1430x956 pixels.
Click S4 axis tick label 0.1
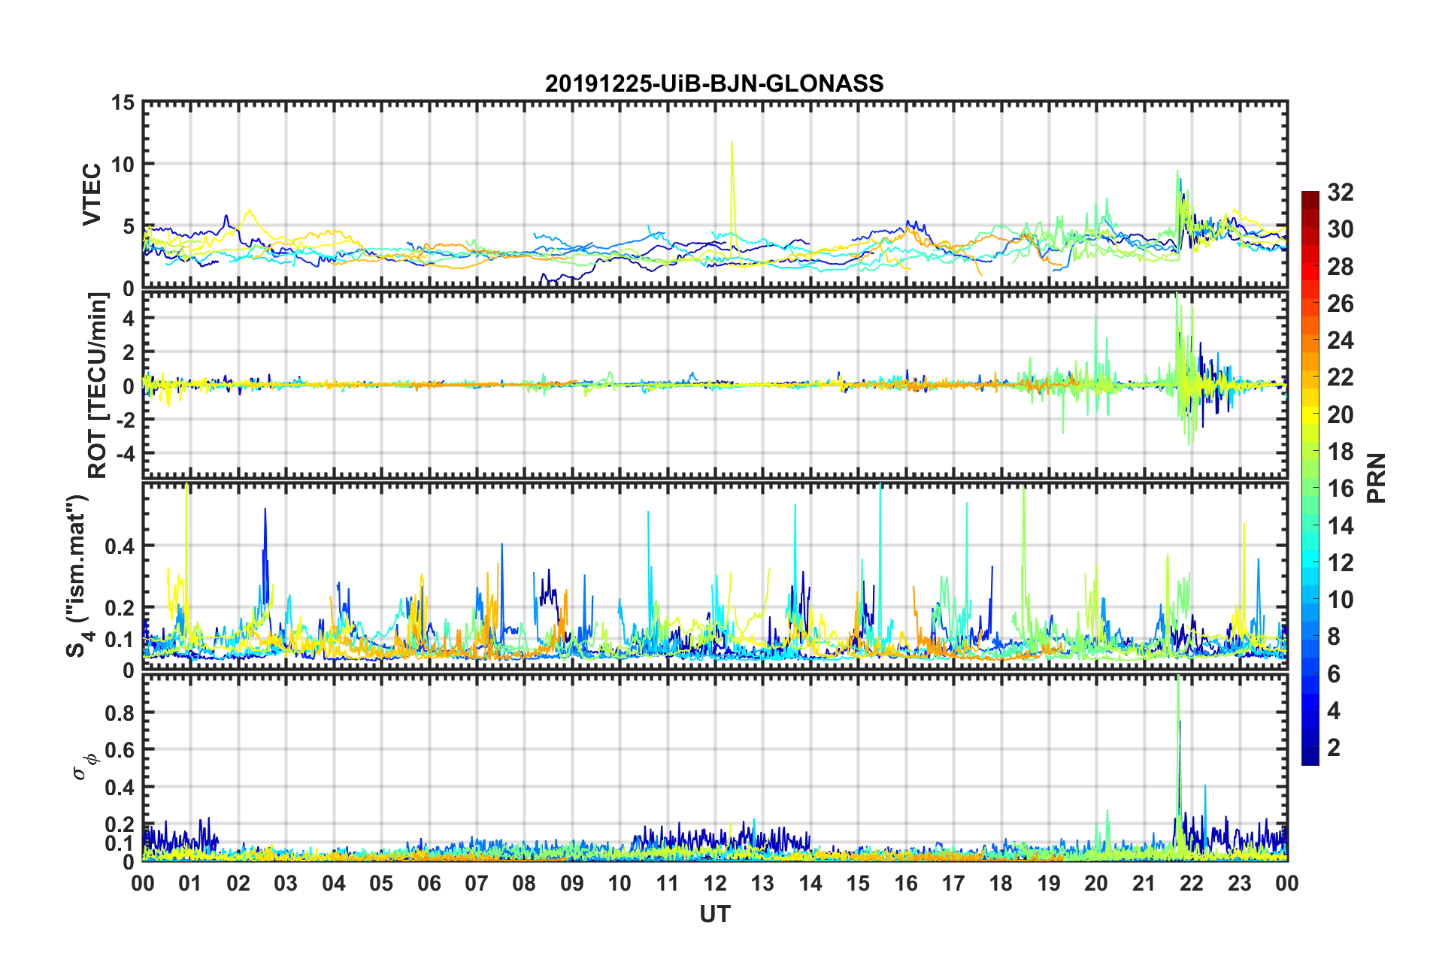point(120,640)
